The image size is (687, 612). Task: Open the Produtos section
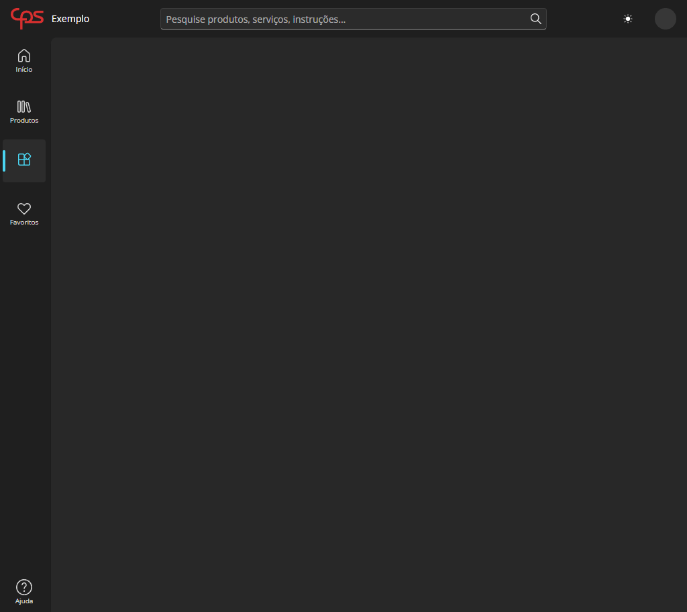point(24,112)
